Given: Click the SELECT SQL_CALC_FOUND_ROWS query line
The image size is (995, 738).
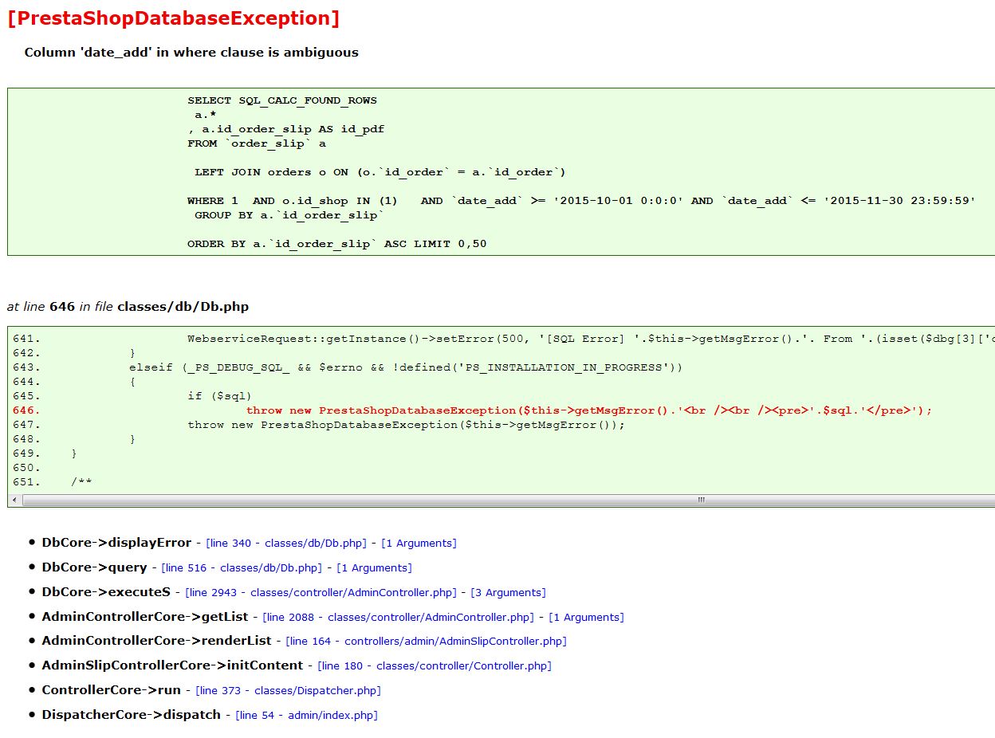Looking at the screenshot, I should (282, 100).
